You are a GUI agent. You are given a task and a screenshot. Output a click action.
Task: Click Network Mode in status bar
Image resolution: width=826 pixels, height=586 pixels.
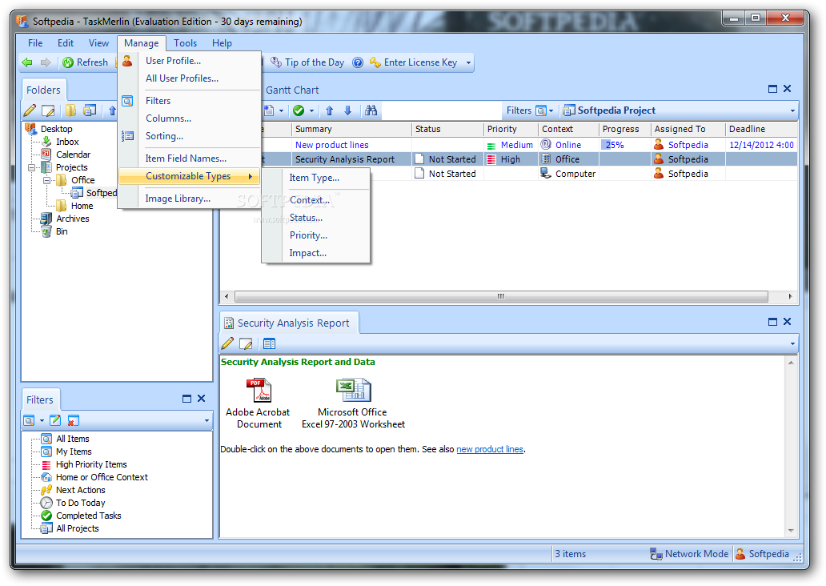coord(689,555)
